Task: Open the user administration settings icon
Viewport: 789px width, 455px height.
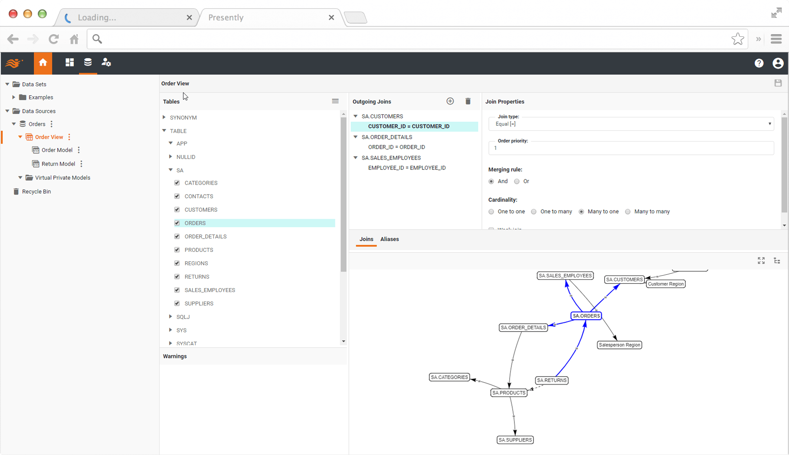Action: point(106,62)
